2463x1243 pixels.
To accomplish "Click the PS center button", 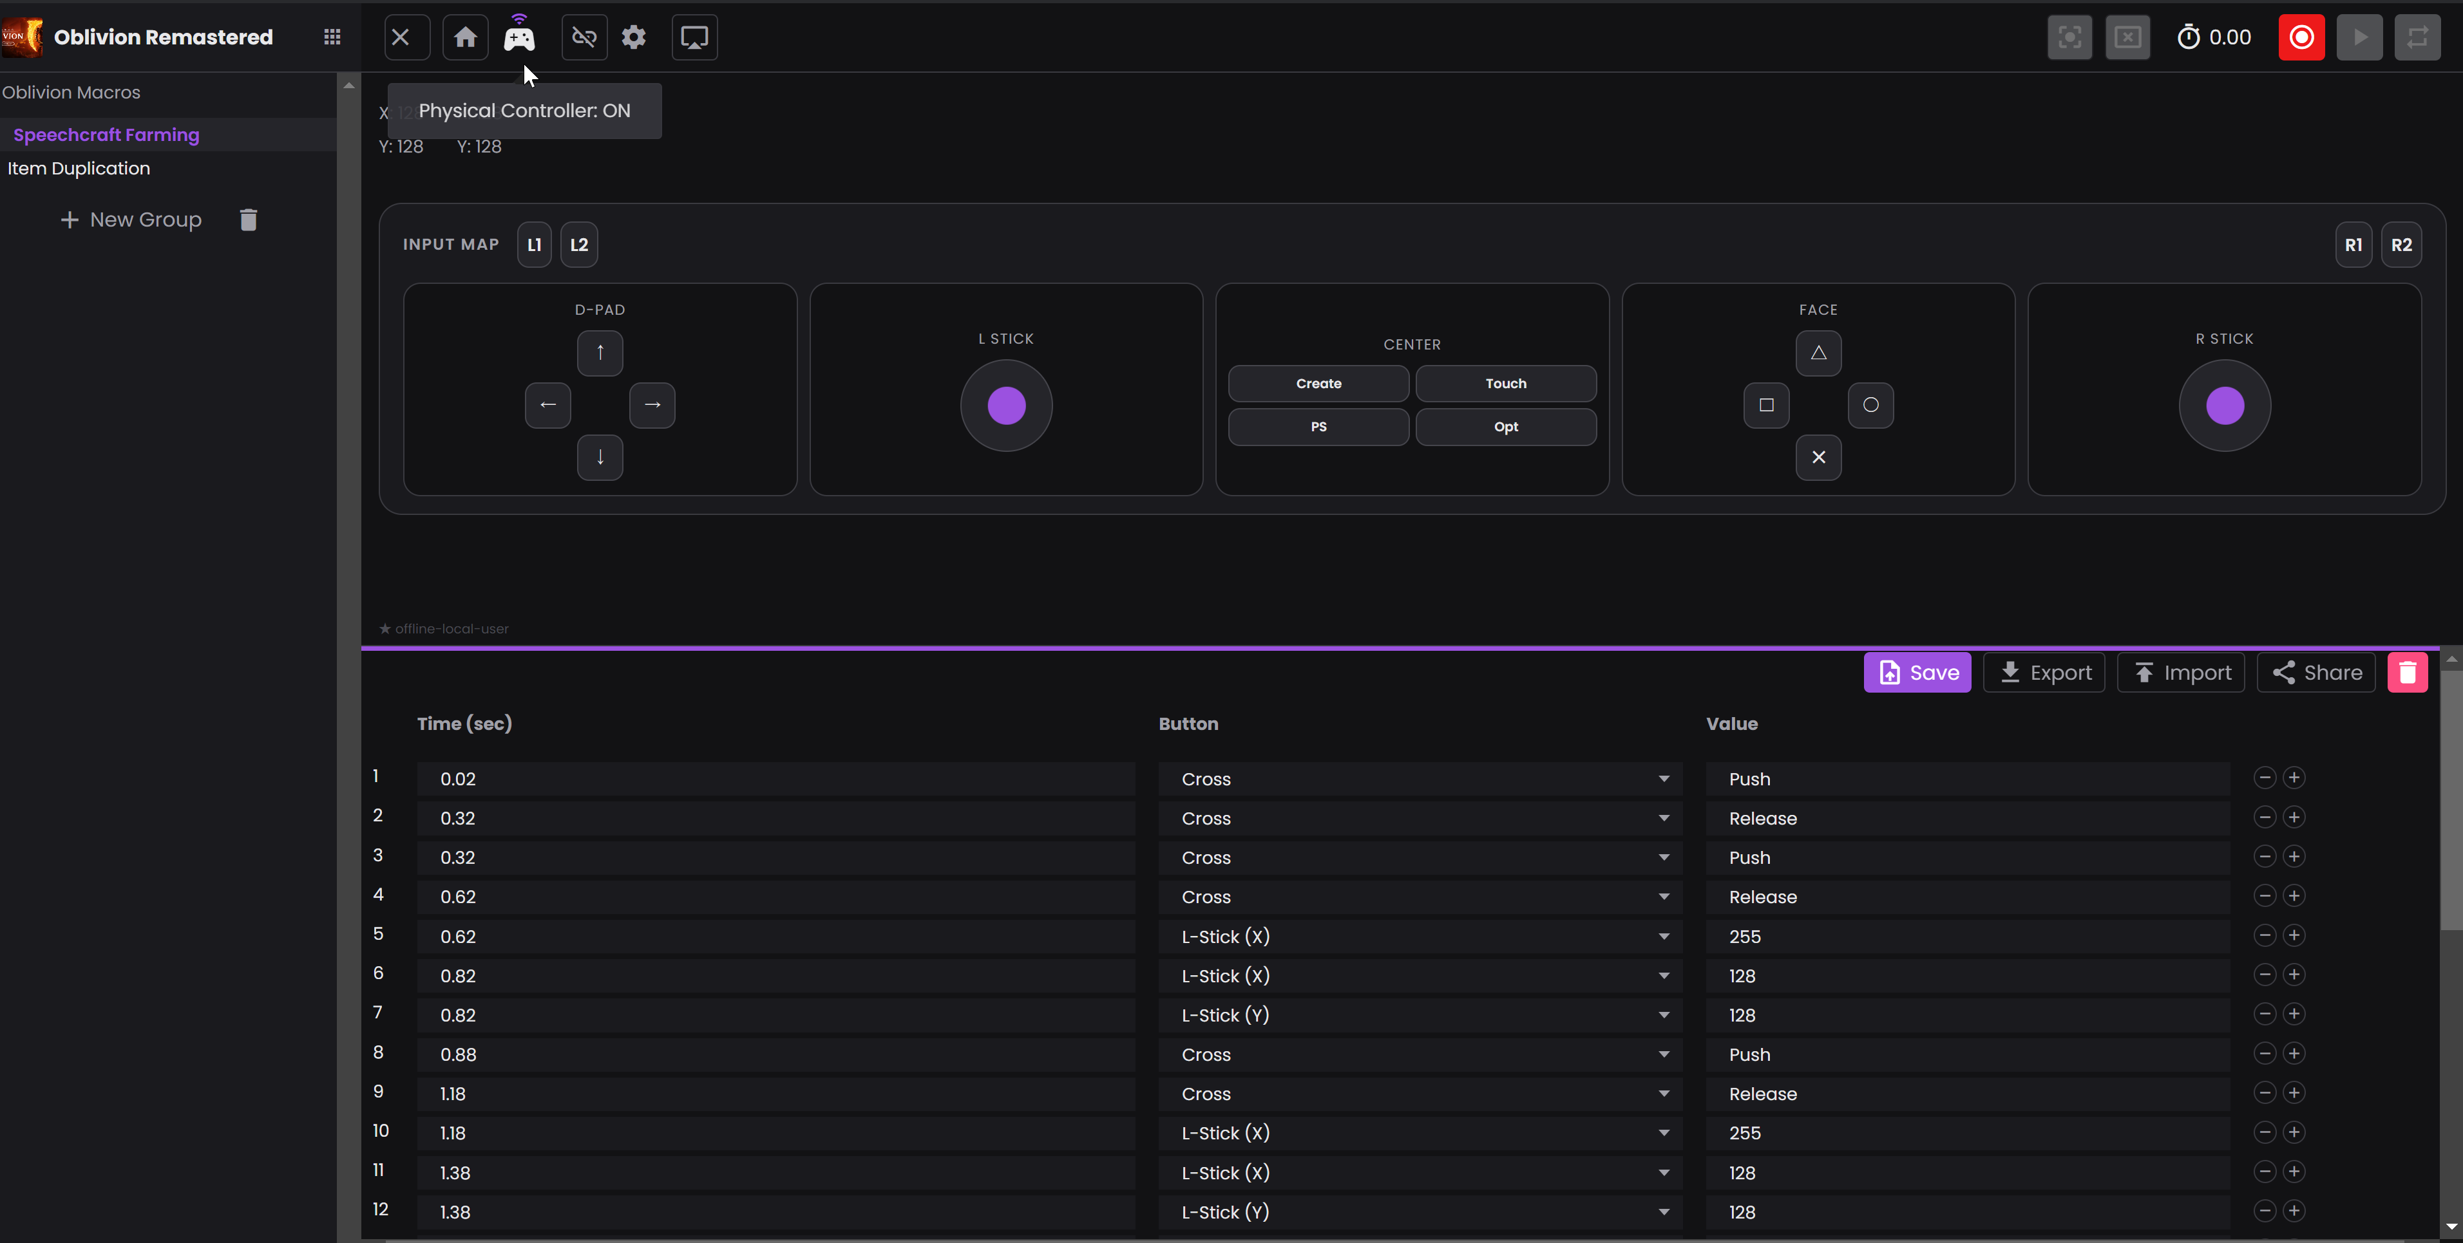I will (1318, 427).
